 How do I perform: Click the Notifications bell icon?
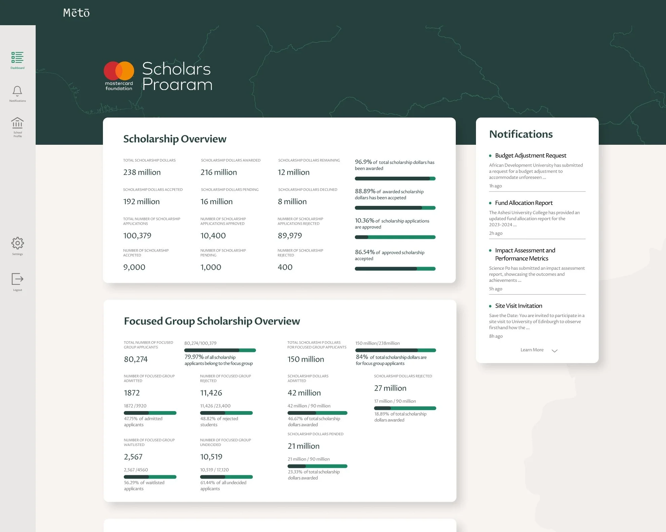point(17,91)
